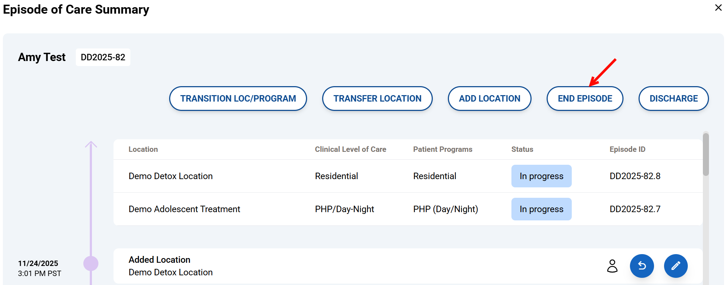Screen dimensions: 728x285
Task: Click the Location column header
Action: [143, 149]
